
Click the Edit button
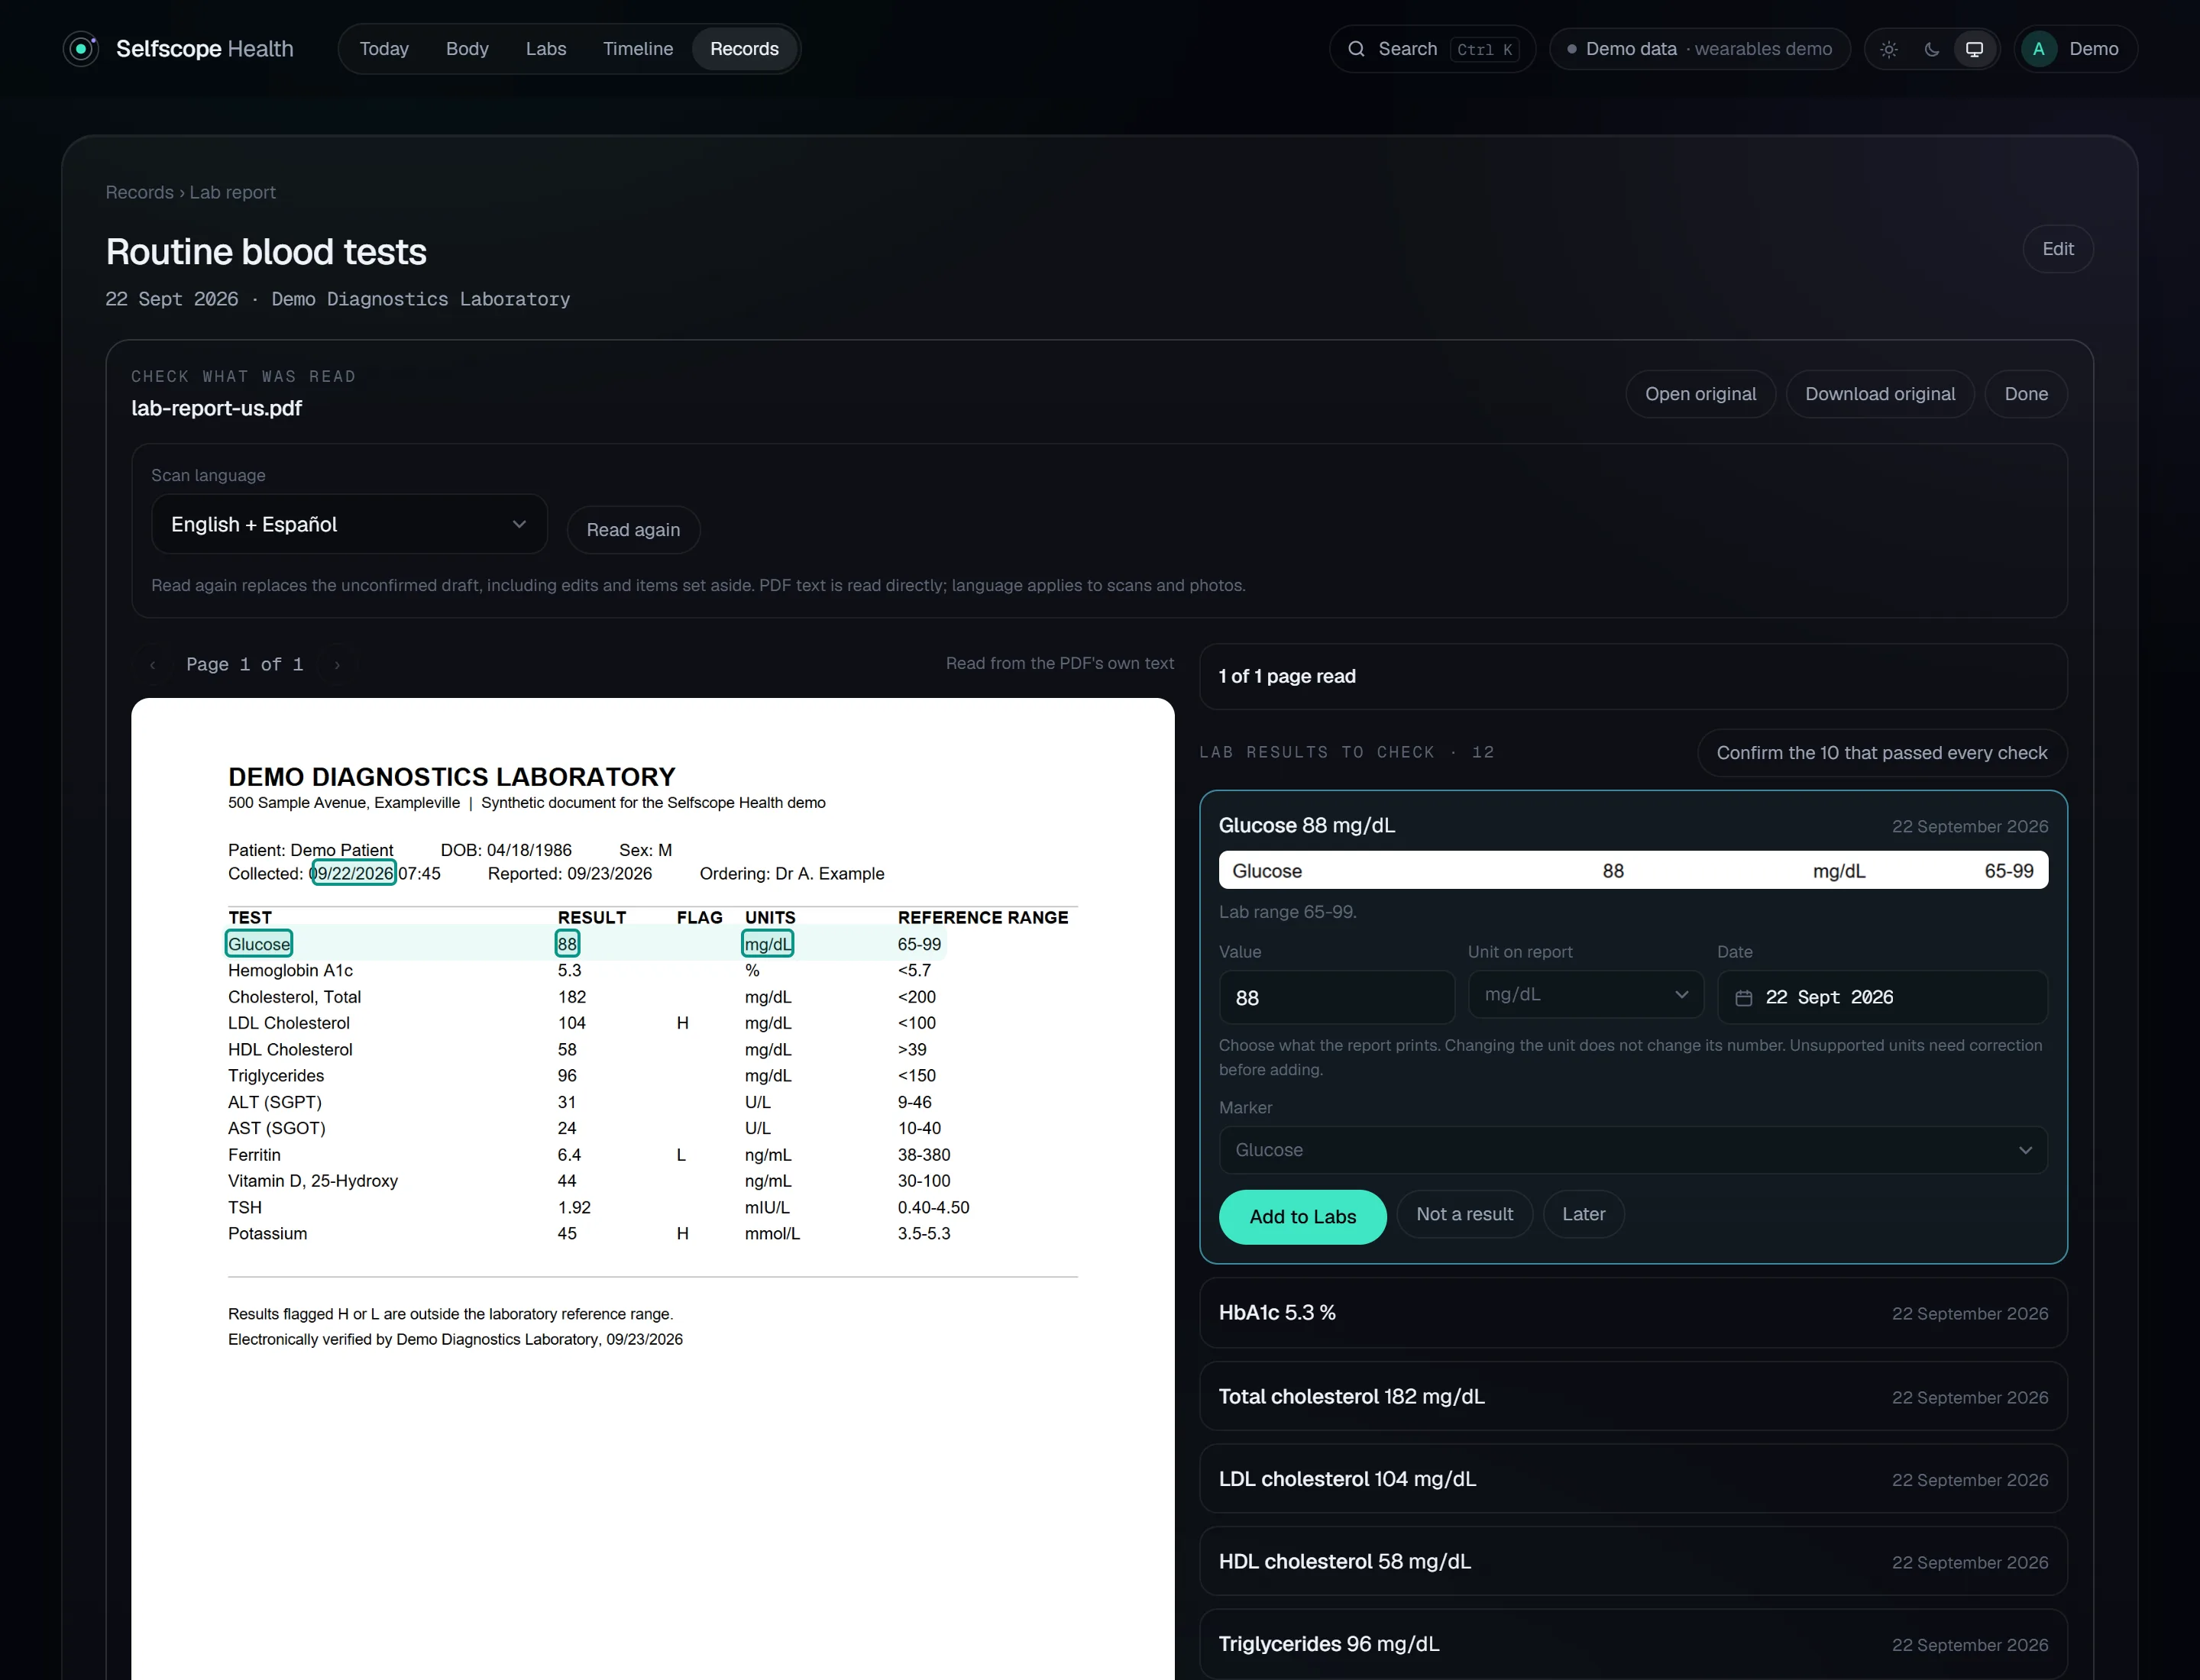click(2057, 249)
